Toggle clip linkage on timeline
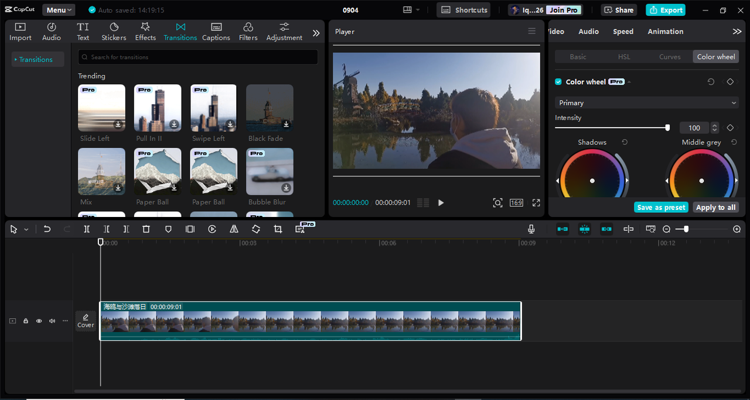750x400 pixels. click(x=606, y=229)
